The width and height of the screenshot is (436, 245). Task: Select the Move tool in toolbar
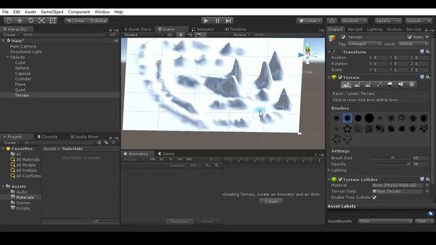pyautogui.click(x=20, y=20)
